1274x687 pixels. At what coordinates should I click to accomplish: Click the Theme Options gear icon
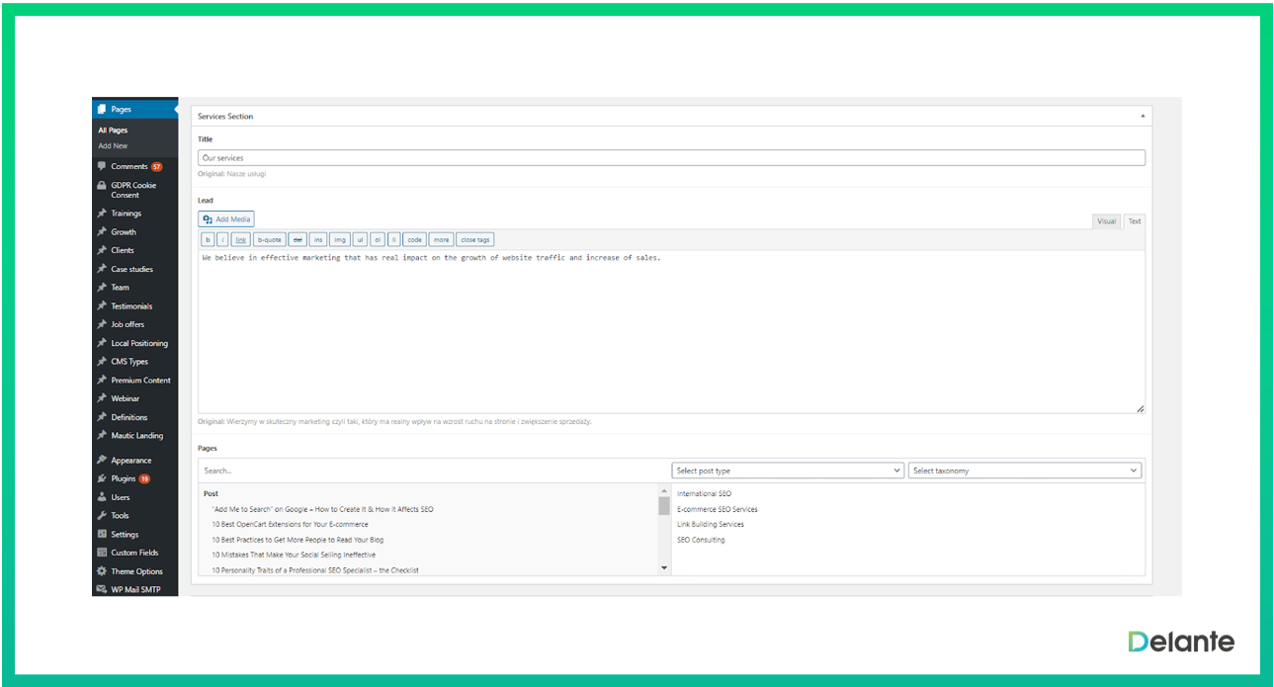(102, 571)
